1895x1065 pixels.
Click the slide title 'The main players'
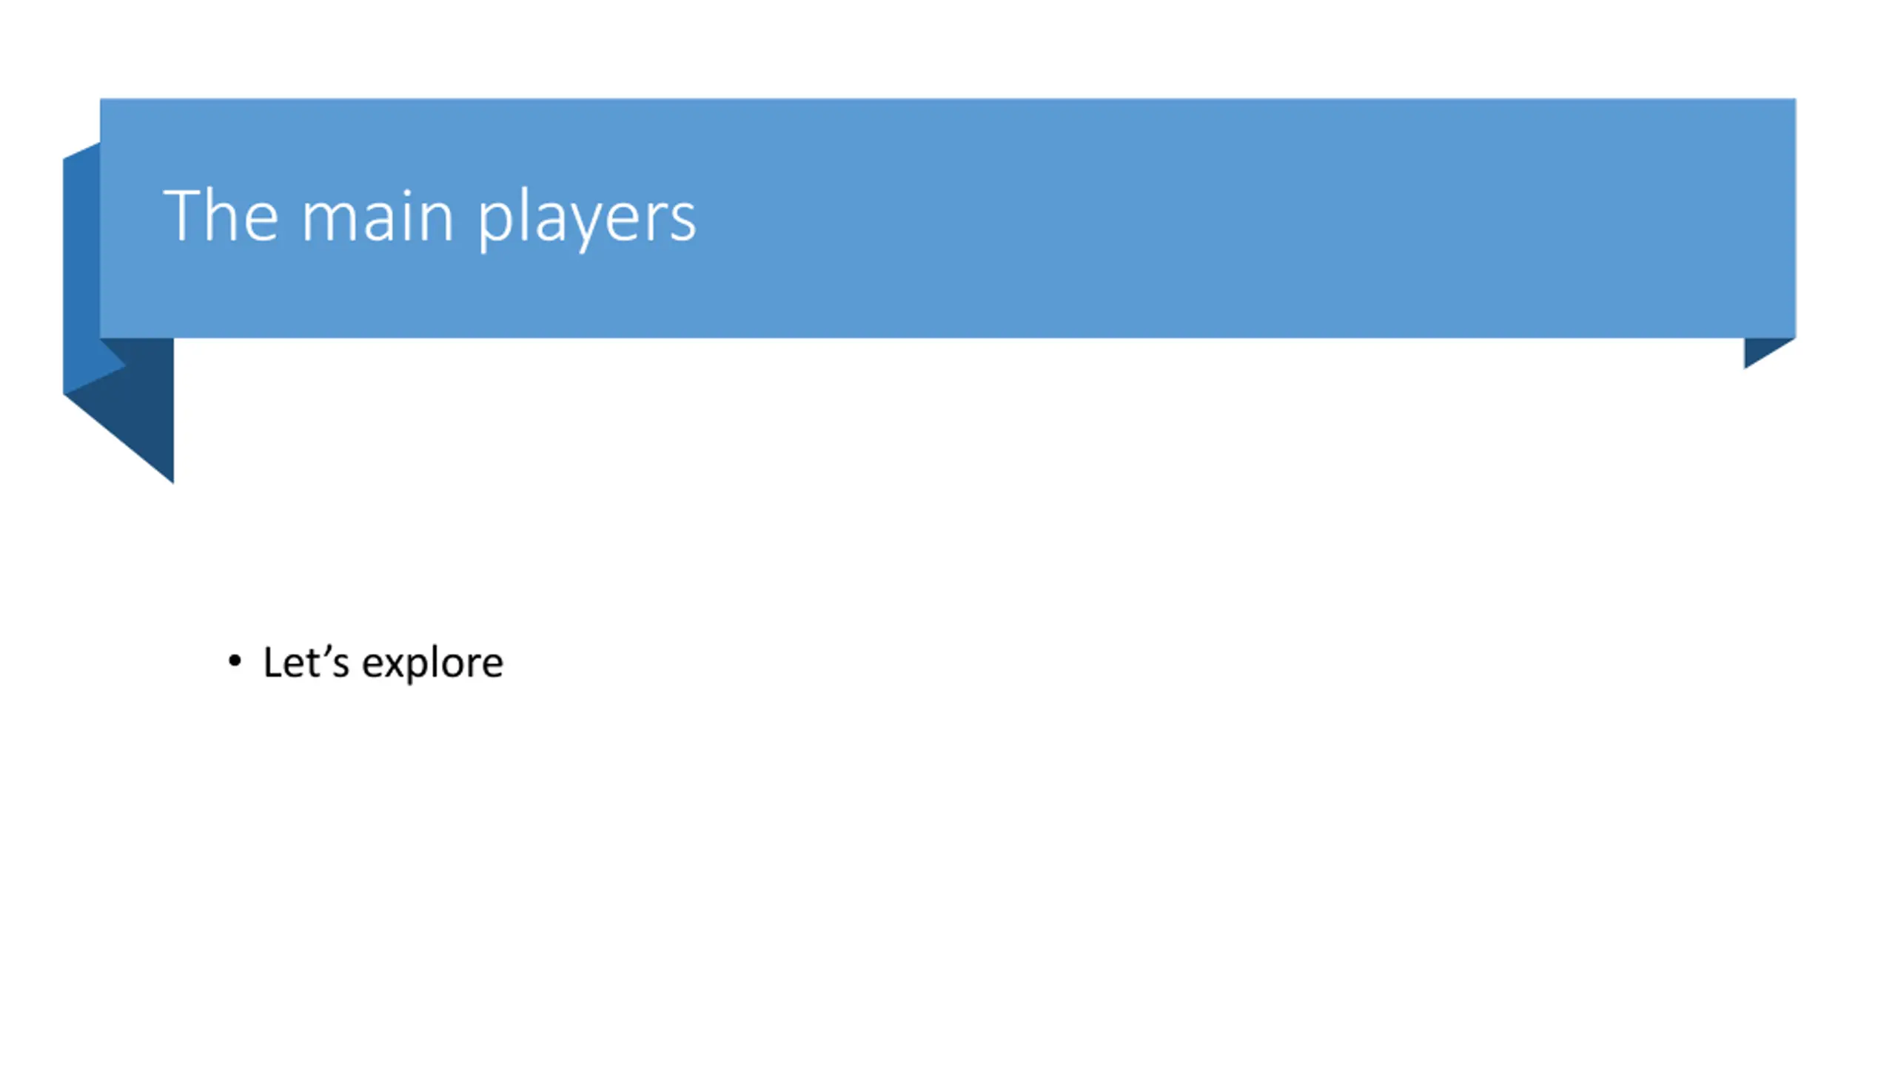[x=429, y=217]
